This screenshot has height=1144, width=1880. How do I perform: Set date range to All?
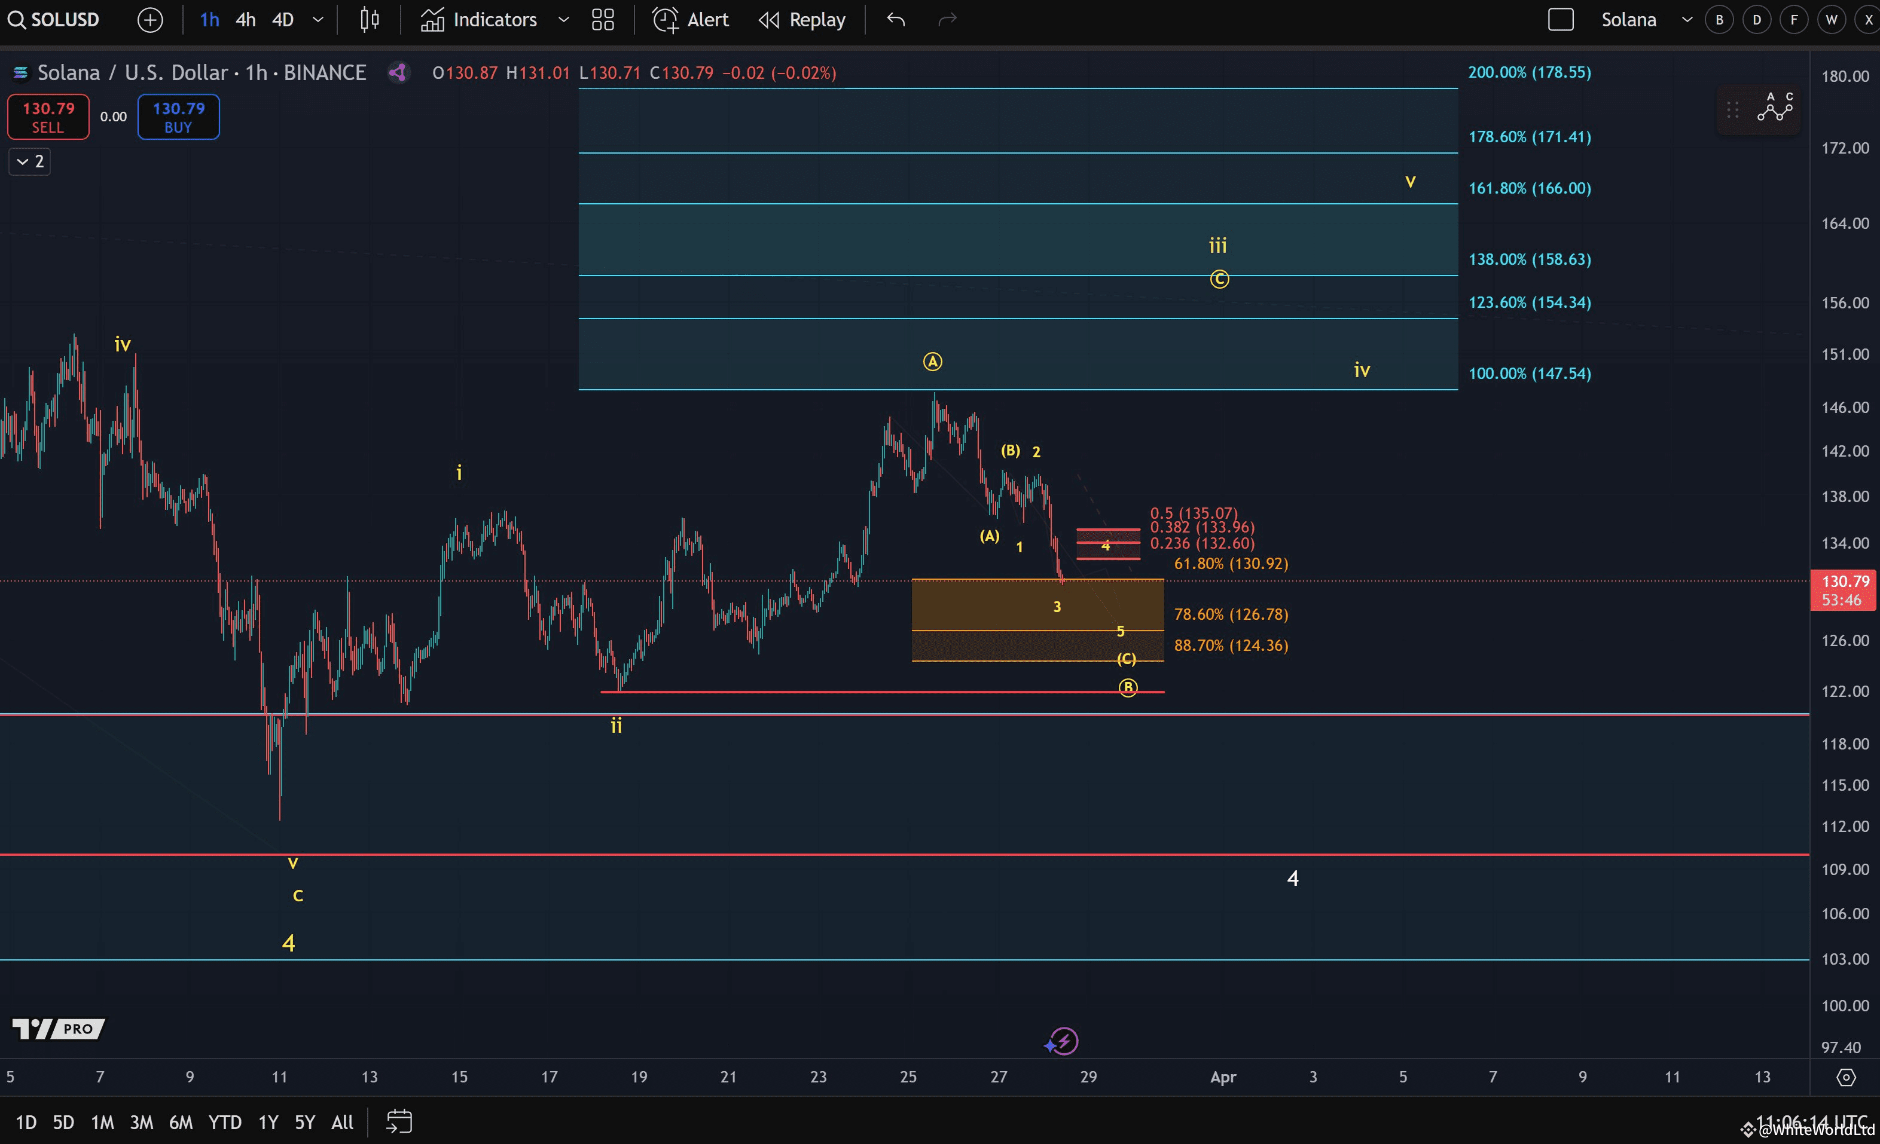pos(343,1122)
